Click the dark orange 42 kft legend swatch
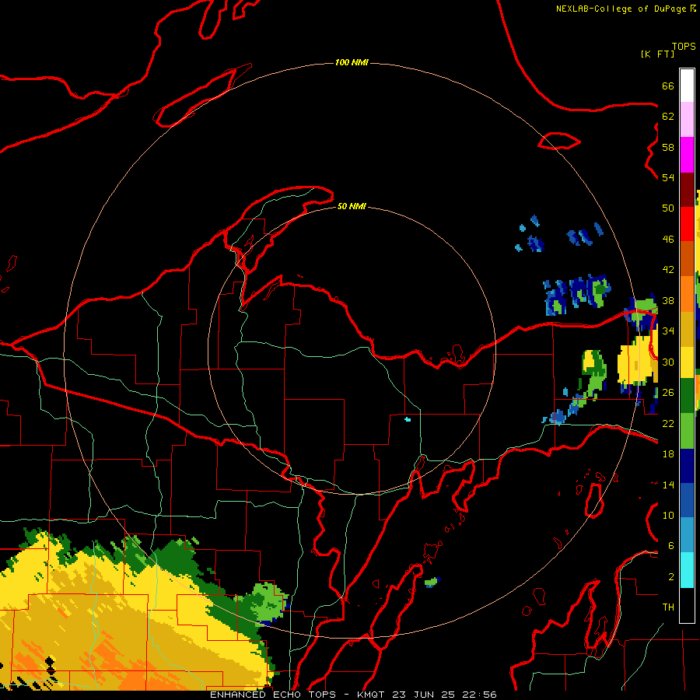 point(687,258)
